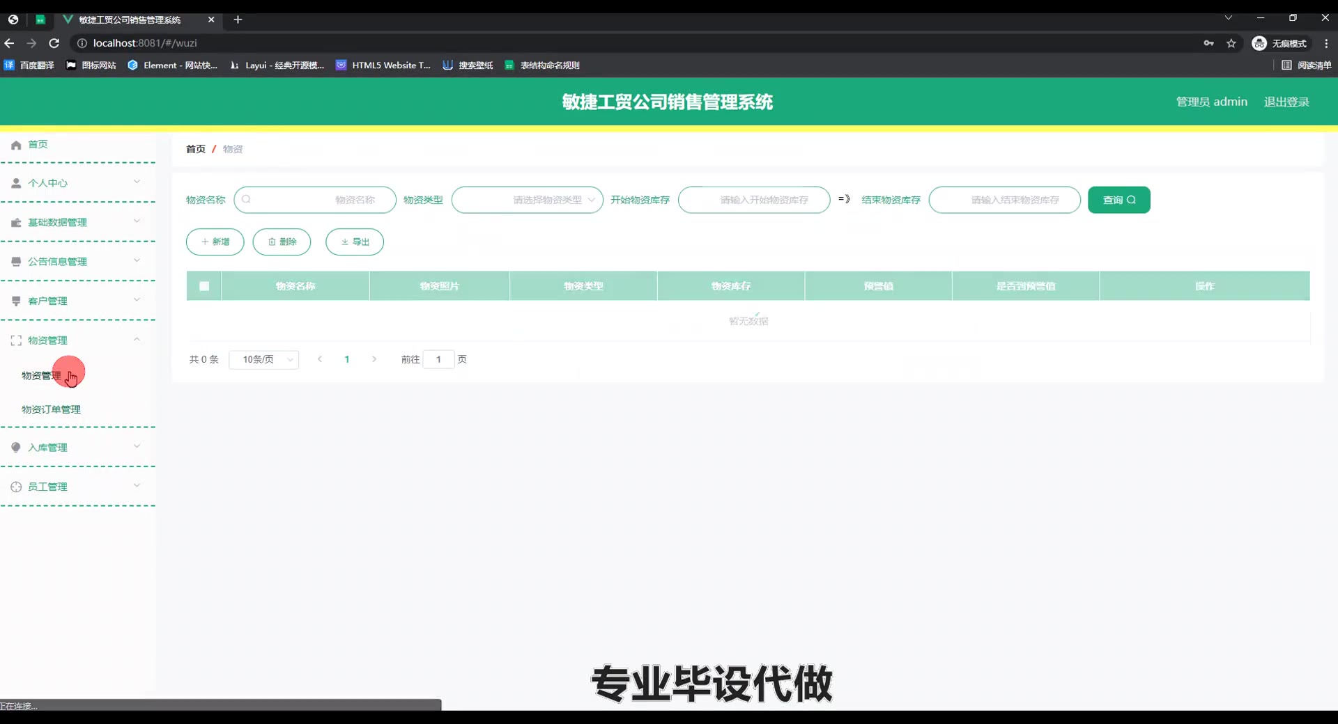The width and height of the screenshot is (1338, 724).
Task: Click the 物资管理 parent menu icon
Action: tap(16, 340)
